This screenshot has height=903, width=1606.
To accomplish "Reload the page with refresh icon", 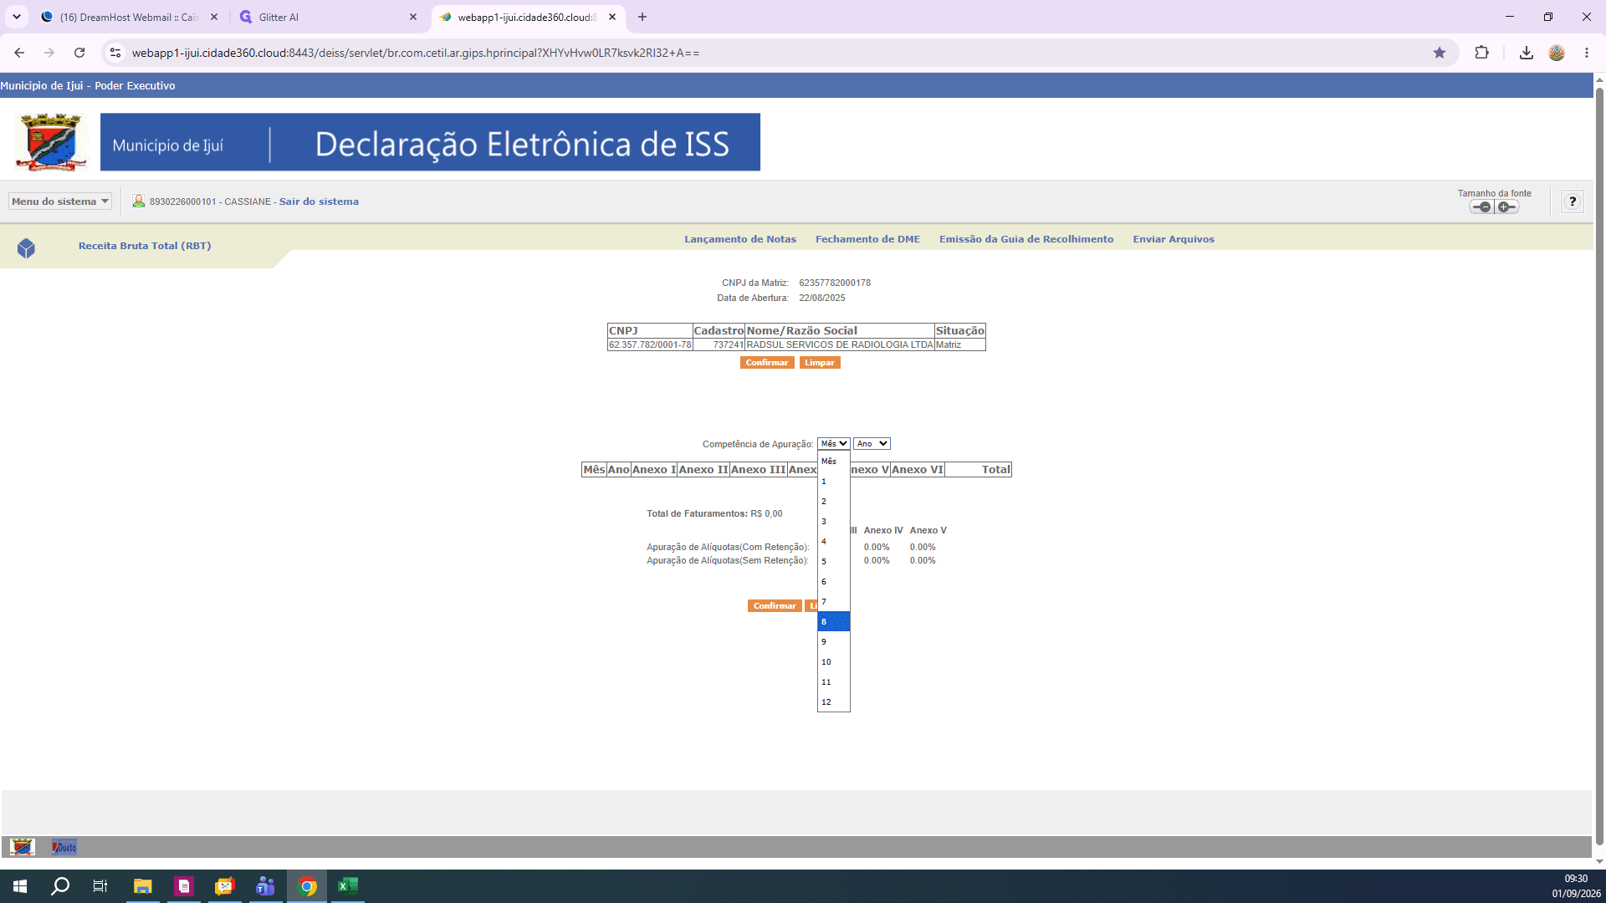I will click(79, 53).
